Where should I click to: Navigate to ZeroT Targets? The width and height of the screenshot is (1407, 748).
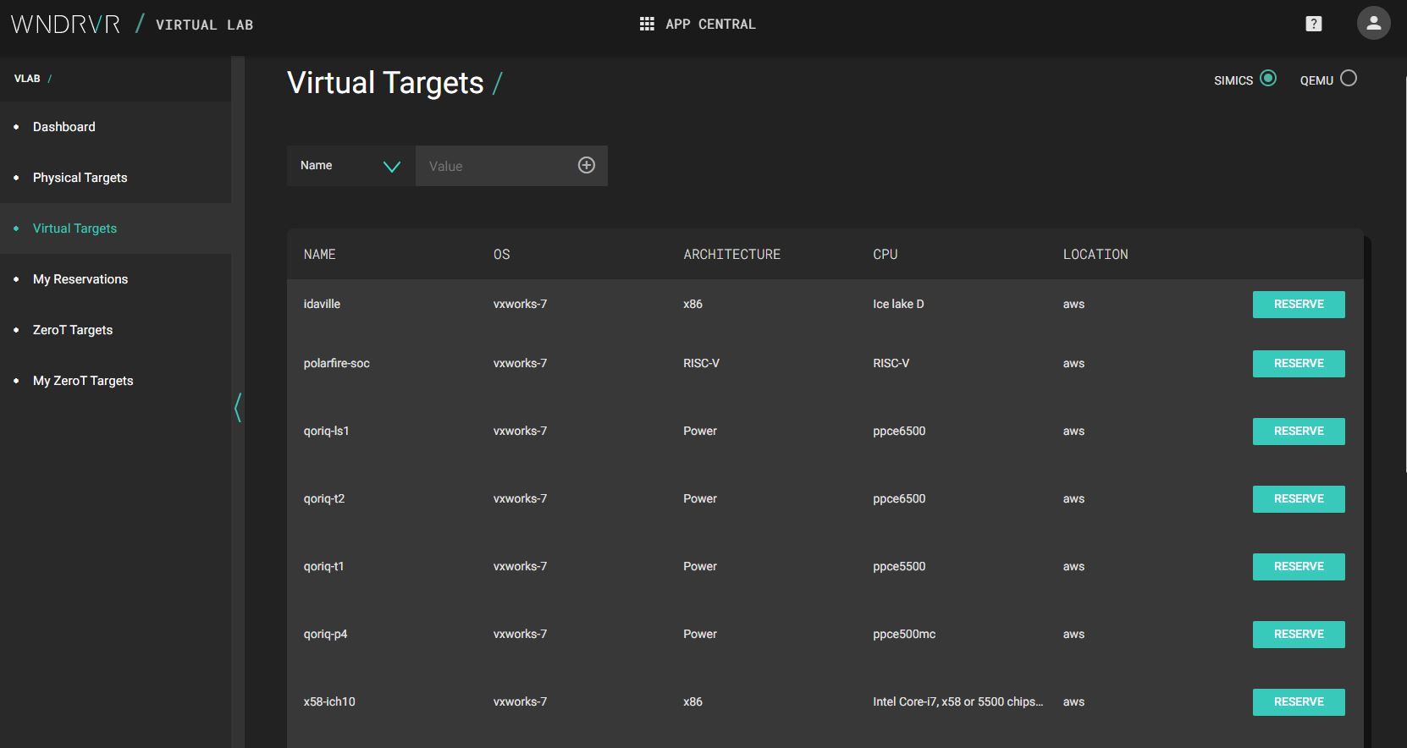tap(73, 330)
